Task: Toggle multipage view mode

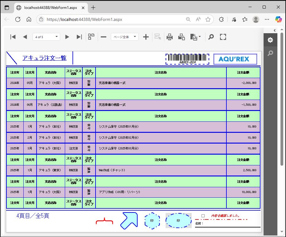Action: tap(91, 37)
